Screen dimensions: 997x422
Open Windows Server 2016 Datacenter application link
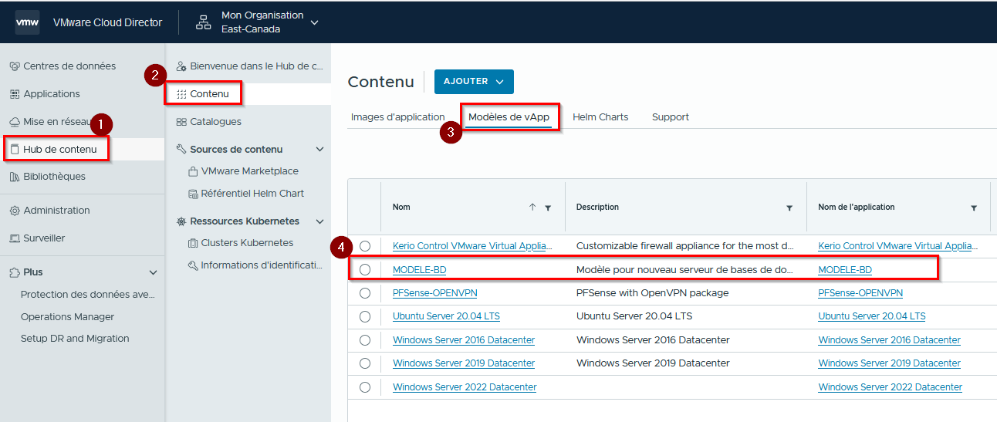[889, 340]
